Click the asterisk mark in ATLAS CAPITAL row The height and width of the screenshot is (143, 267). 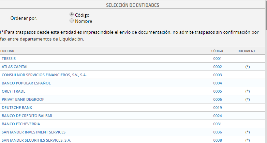pos(248,67)
